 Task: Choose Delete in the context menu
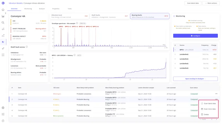point(208,114)
